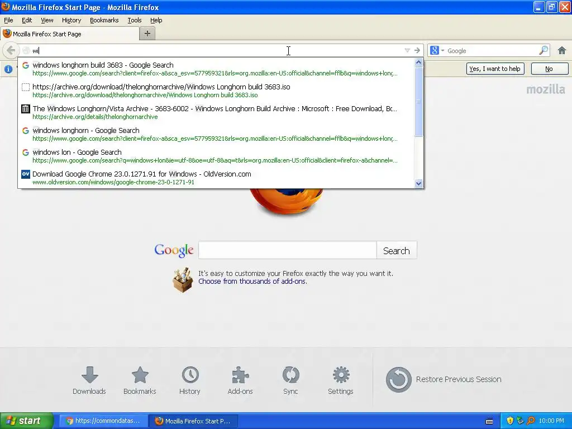Click the Go arrow in the address bar
The image size is (572, 429).
[417, 50]
